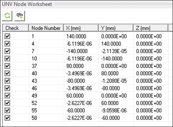Select node number 46 cell
The width and height of the screenshot is (173, 127).
(46, 88)
